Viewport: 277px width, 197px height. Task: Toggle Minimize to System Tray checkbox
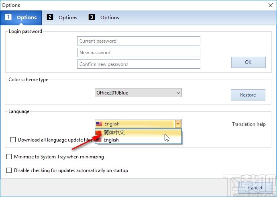[9, 157]
